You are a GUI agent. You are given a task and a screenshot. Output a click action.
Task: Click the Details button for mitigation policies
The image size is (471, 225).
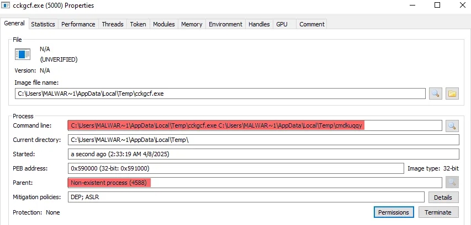[443, 197]
